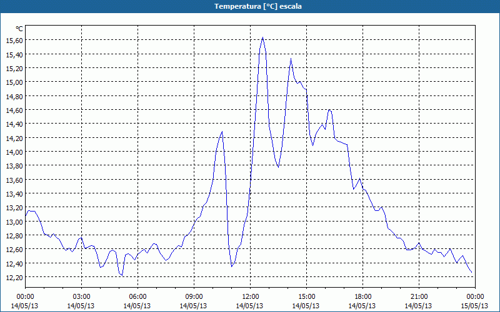Select the 06:00 time label
The image size is (500, 312).
137,297
